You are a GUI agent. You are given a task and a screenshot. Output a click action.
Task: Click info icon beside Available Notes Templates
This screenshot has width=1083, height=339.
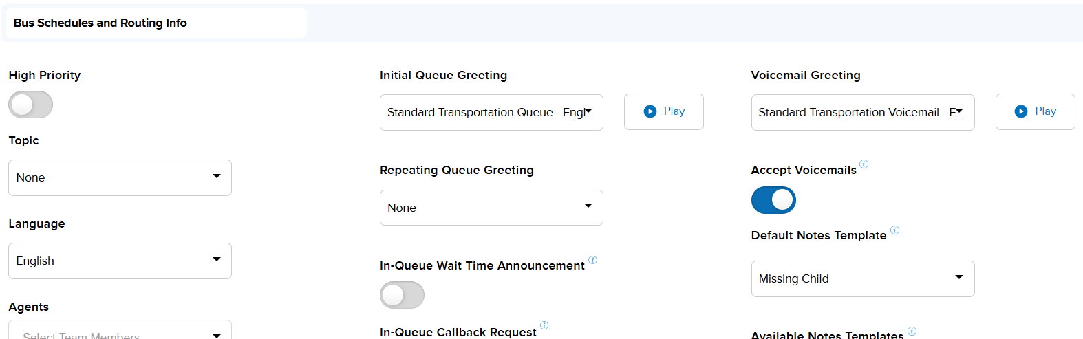pos(912,331)
